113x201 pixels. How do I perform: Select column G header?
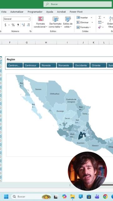coord(26,43)
